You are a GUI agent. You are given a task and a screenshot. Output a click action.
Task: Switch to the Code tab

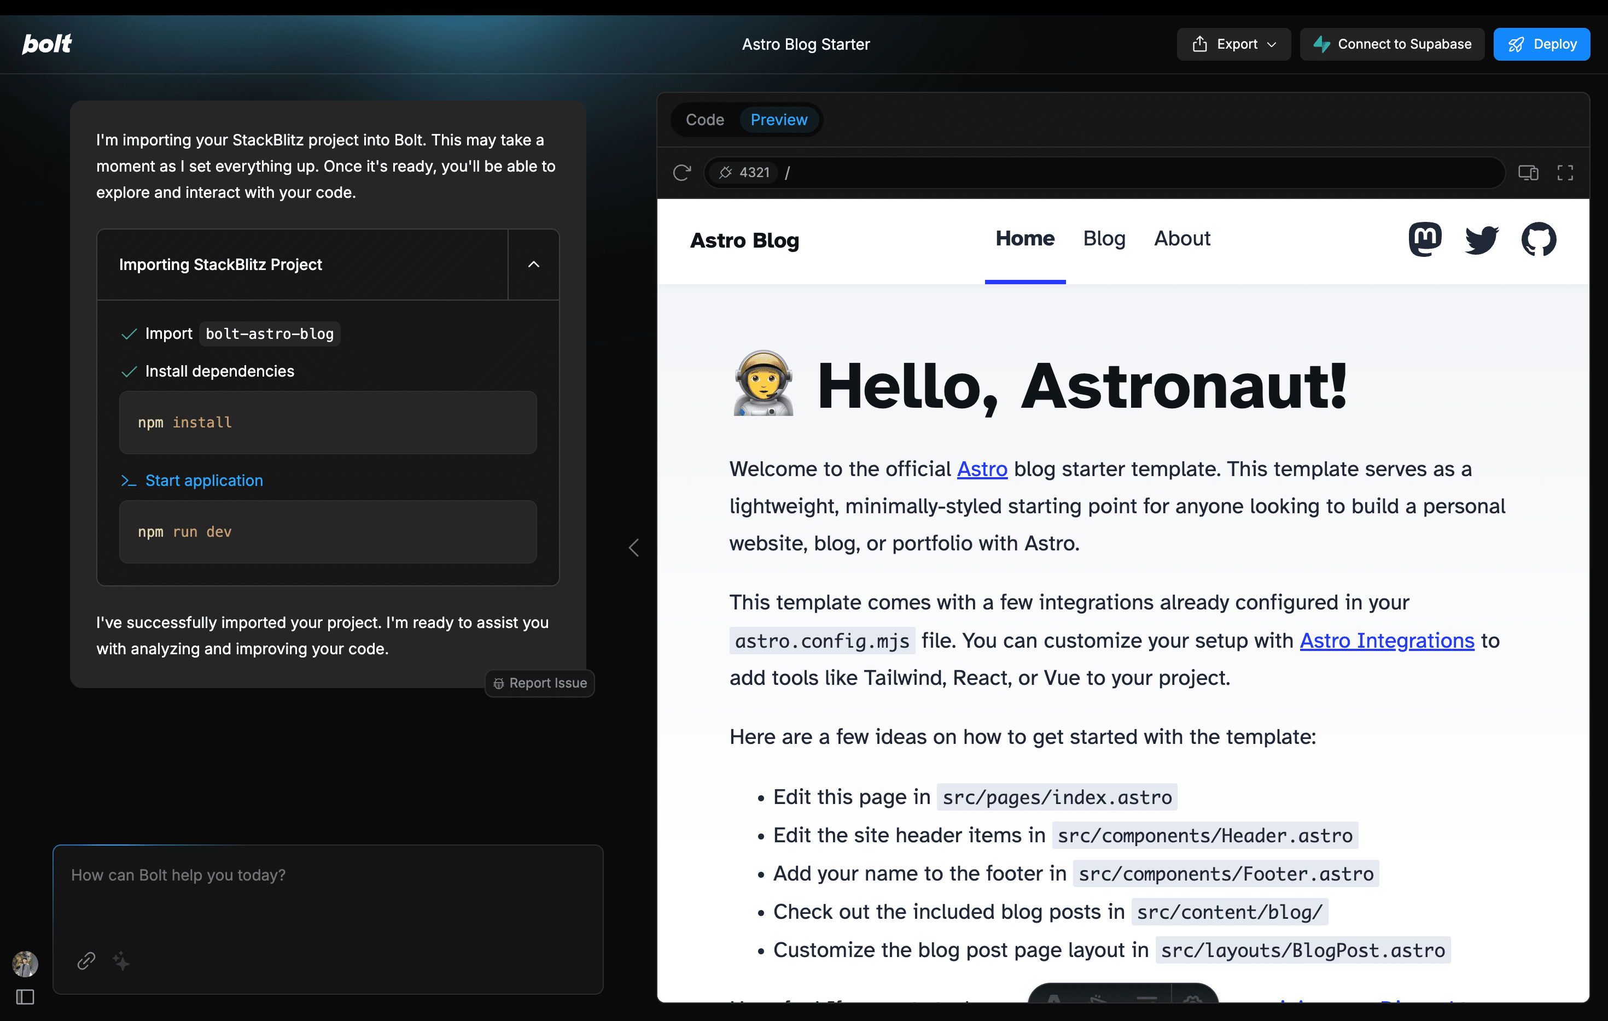[704, 120]
